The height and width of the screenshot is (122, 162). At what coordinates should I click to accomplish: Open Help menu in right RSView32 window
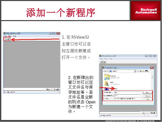110,59
